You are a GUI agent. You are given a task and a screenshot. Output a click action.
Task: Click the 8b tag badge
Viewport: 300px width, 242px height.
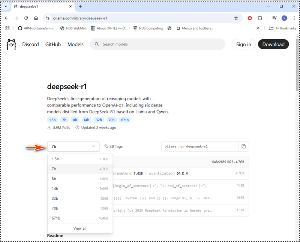point(75,120)
